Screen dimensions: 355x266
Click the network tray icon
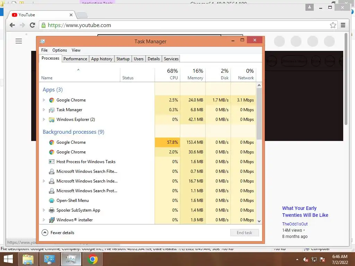(314, 259)
